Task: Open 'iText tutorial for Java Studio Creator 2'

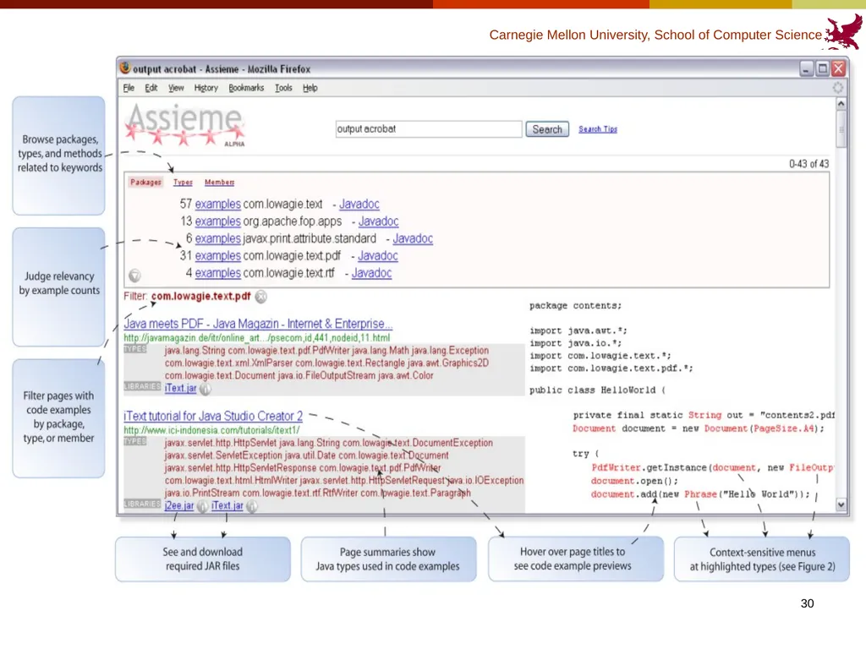Action: coord(213,416)
